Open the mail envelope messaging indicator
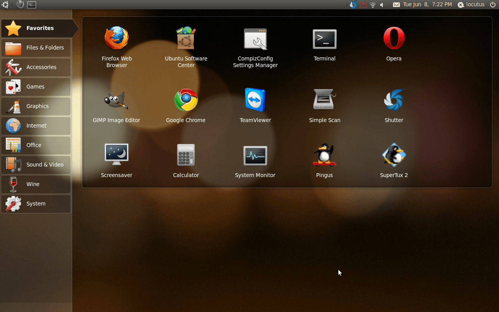This screenshot has height=312, width=499. [396, 5]
